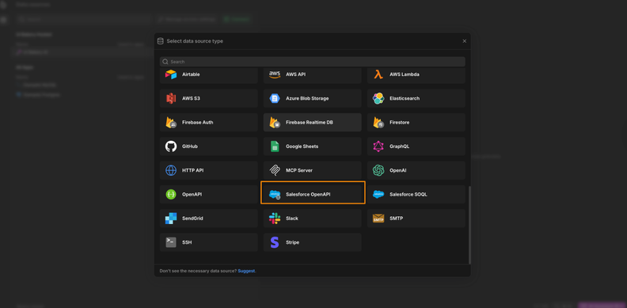Image resolution: width=627 pixels, height=308 pixels.
Task: Choose the Salesforce OpenAPI cloud icon
Action: click(x=275, y=195)
